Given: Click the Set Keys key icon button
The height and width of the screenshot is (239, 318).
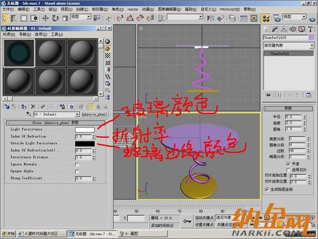Looking at the screenshot, I should tap(187, 221).
